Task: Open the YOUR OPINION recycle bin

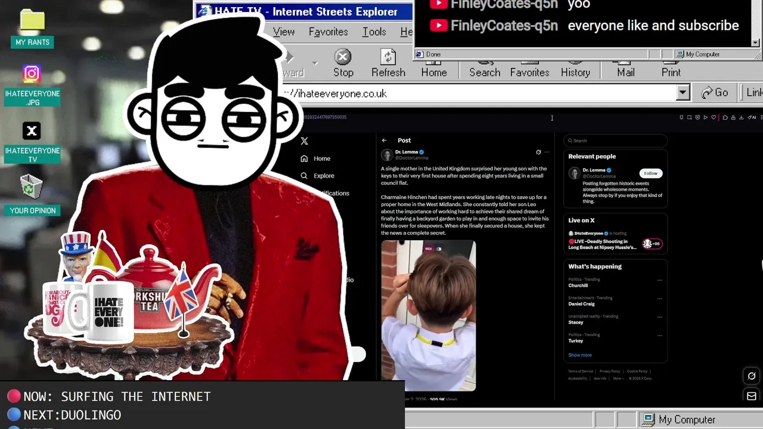Action: (32, 195)
